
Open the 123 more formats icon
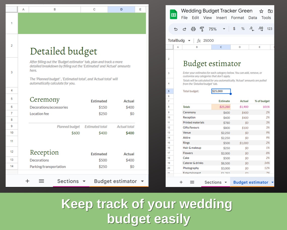(x=270, y=29)
